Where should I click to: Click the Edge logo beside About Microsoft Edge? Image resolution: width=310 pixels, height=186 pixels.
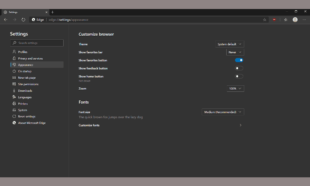tap(14, 123)
